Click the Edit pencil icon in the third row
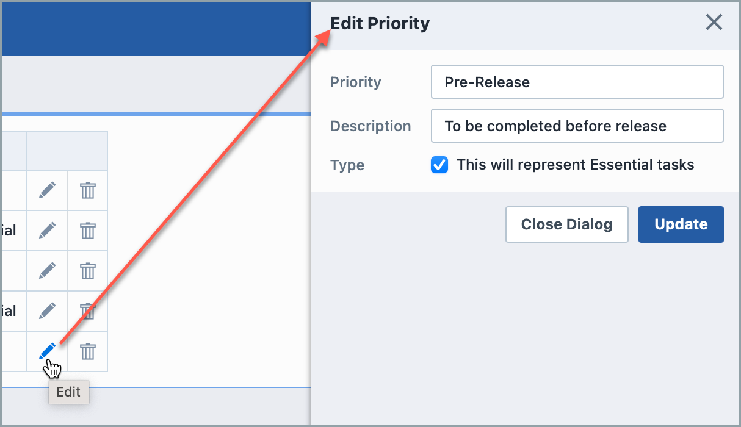The image size is (741, 427). click(47, 271)
